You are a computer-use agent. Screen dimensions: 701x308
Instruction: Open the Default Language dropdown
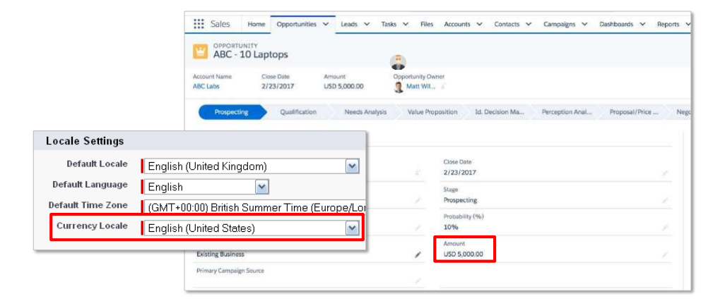[x=261, y=187]
